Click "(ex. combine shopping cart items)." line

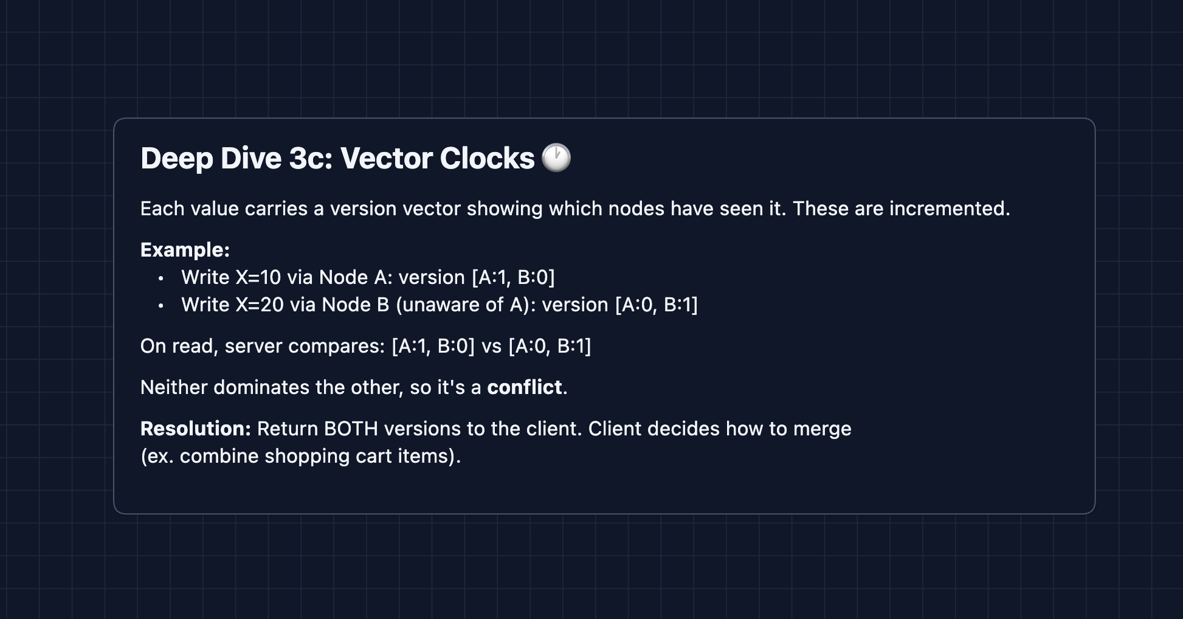300,456
